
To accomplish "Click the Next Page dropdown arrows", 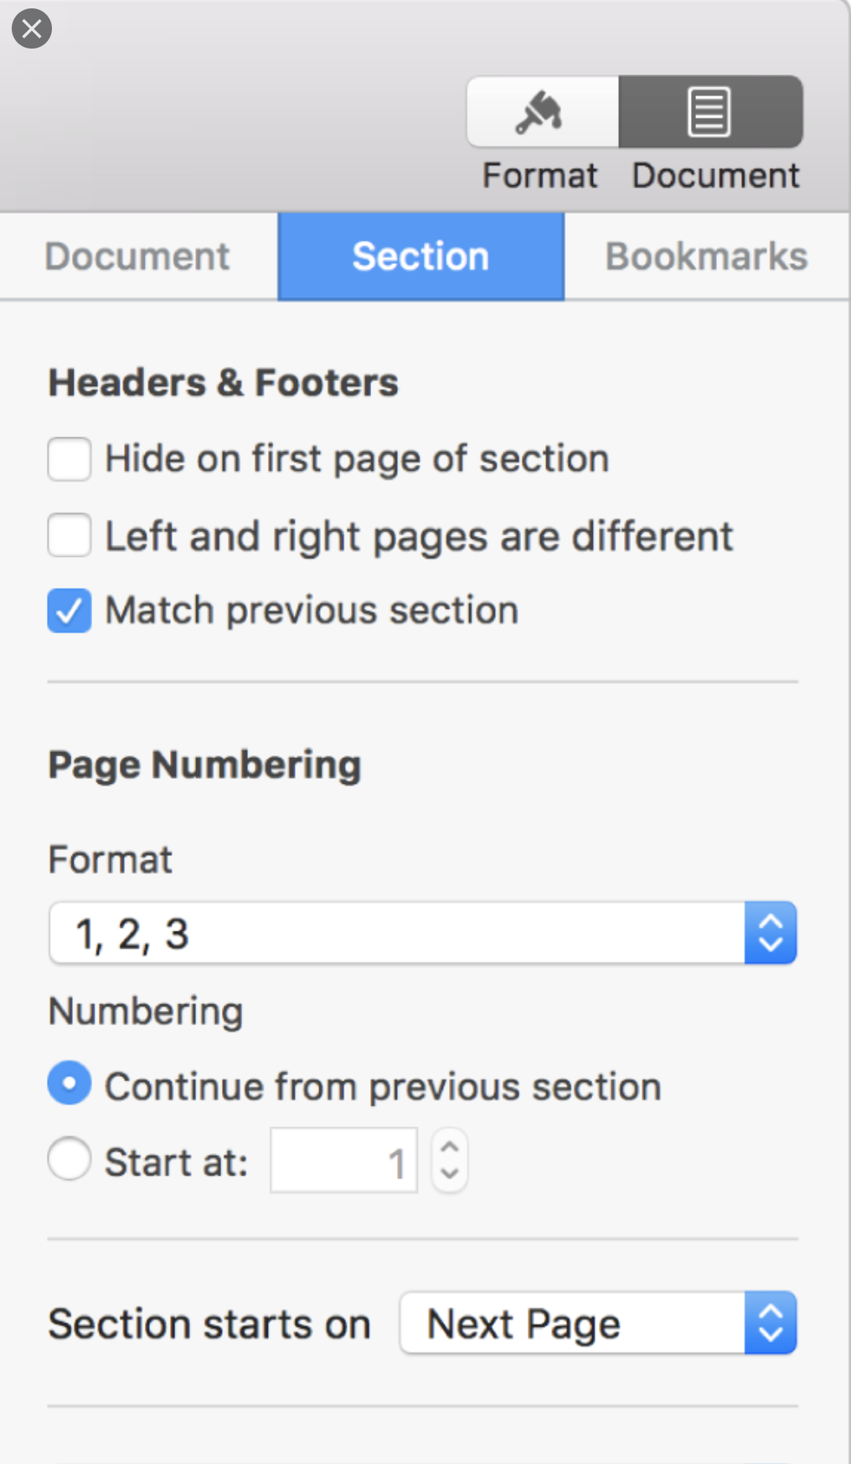I will coord(770,1323).
